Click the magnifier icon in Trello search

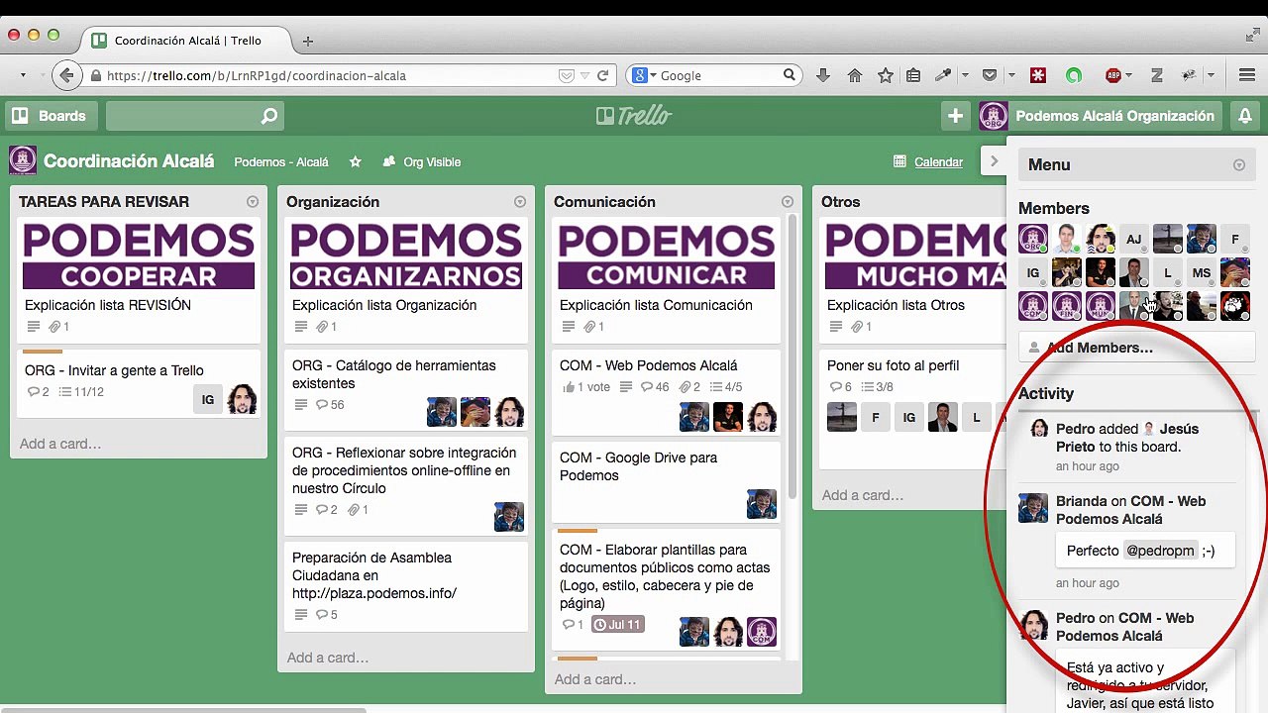tap(269, 117)
